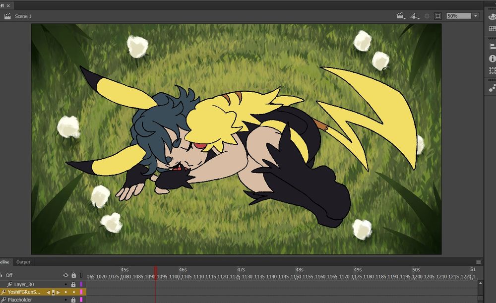The width and height of the screenshot is (496, 303).
Task: Toggle visibility dot of YoshiFGRunS layer
Action: 66,292
